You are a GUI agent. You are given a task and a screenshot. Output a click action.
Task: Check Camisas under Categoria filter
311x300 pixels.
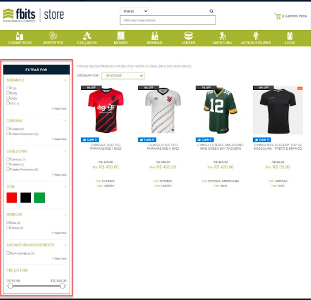8,159
